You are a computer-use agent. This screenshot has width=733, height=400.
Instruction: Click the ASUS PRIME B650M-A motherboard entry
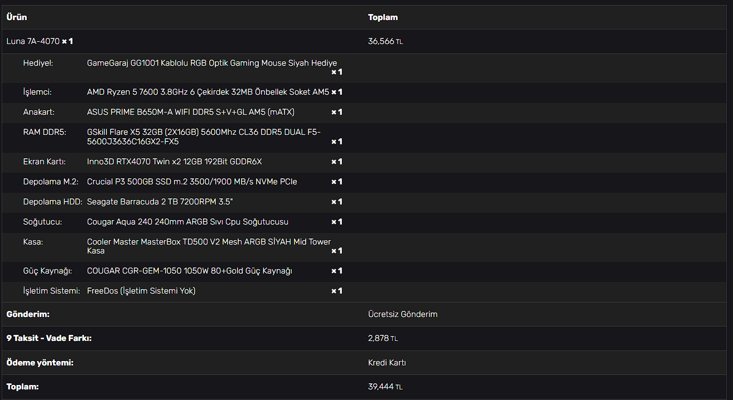[190, 112]
